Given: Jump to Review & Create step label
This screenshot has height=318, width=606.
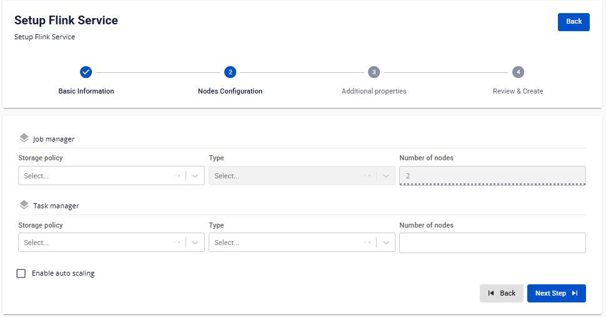Looking at the screenshot, I should tap(518, 91).
